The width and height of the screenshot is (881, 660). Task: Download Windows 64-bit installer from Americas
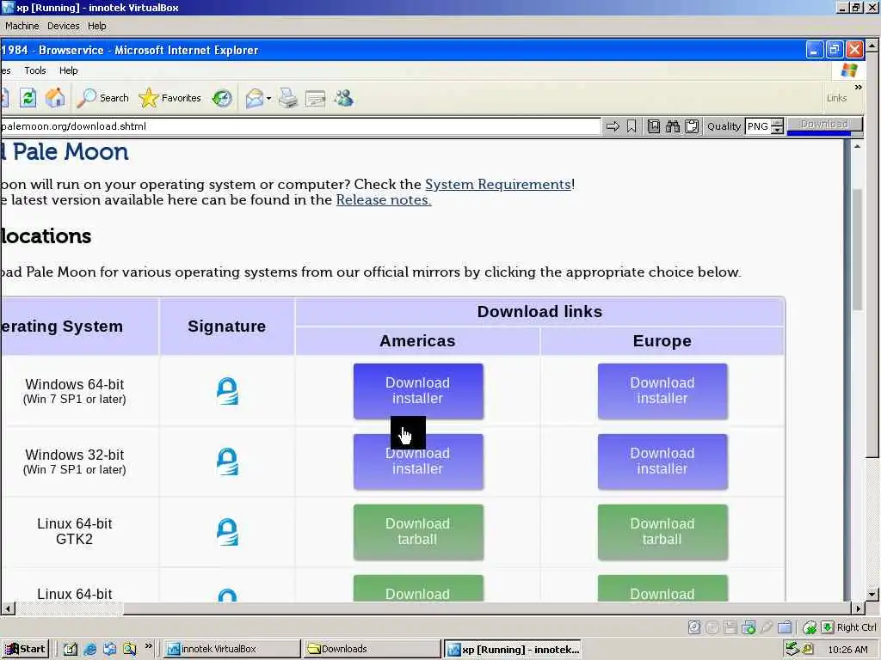pos(418,391)
